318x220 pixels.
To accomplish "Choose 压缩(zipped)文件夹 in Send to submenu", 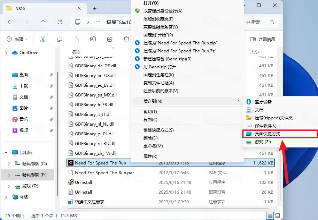I will [273, 118].
